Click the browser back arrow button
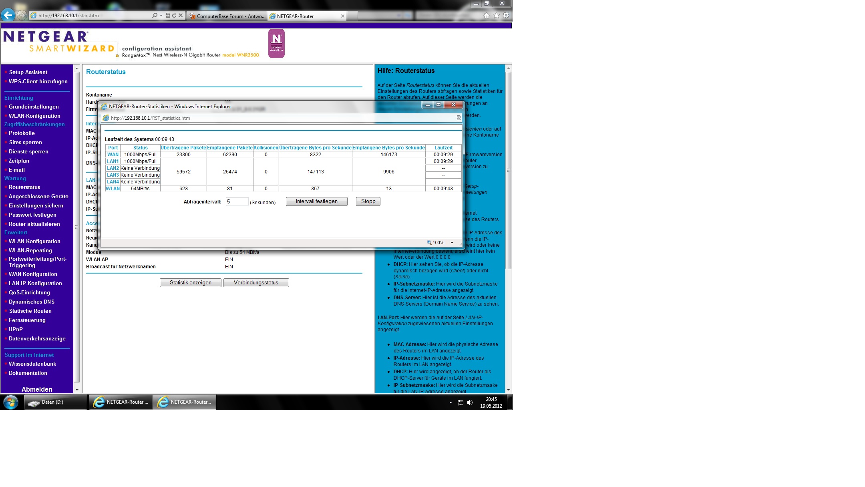865x487 pixels. pyautogui.click(x=8, y=15)
